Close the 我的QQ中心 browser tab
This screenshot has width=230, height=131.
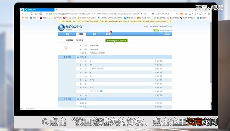[53, 10]
